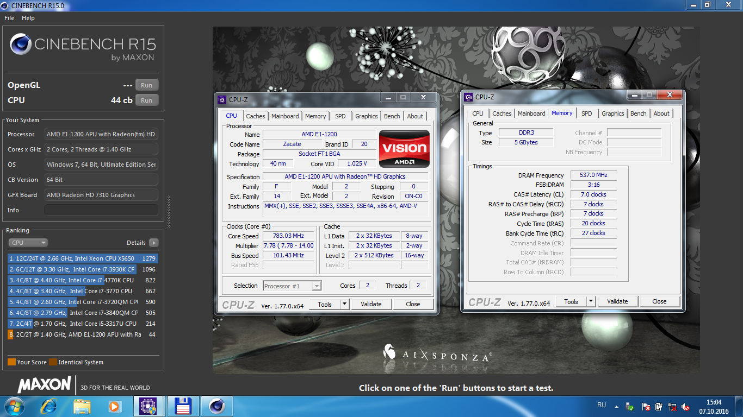Screen dimensions: 743x417
Task: Open Processor #1 selection dropdown
Action: [292, 286]
